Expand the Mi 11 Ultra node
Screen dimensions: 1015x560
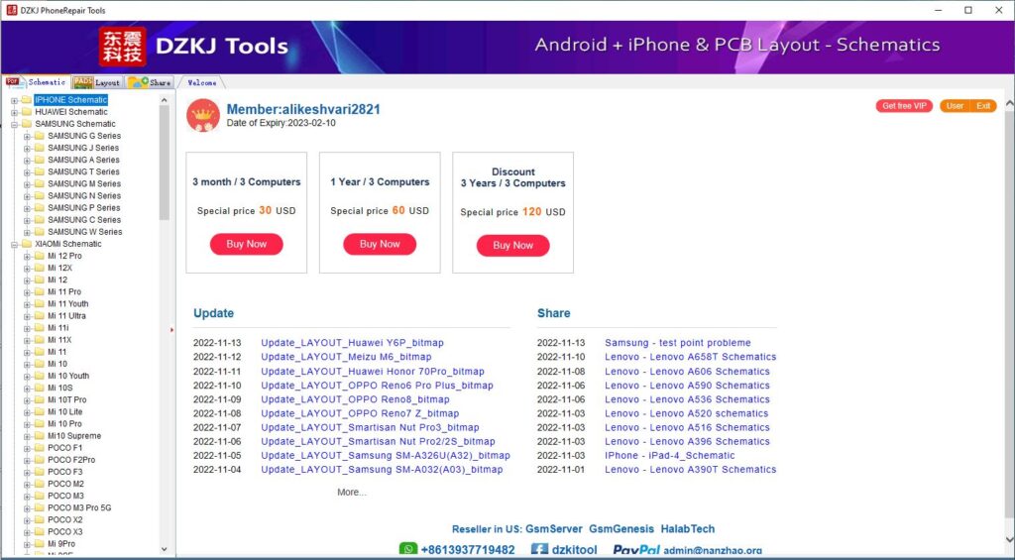point(27,316)
